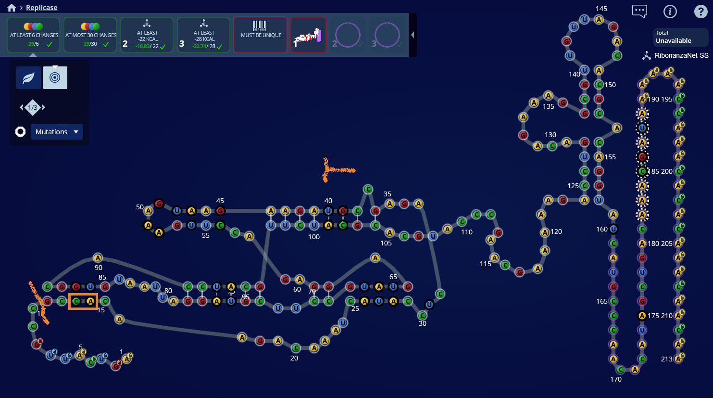713x398 pixels.
Task: Go to the home page icon
Action: pos(12,8)
